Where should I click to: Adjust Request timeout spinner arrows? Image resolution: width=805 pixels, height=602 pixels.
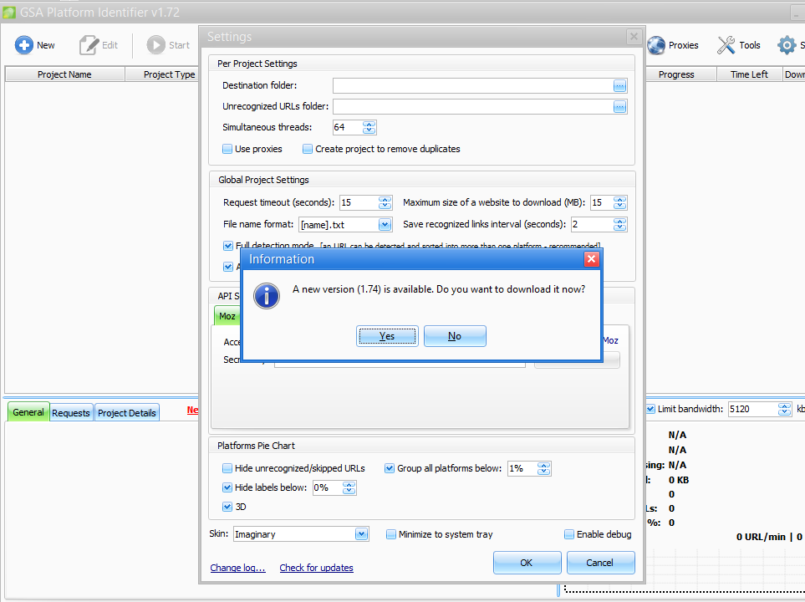point(385,203)
